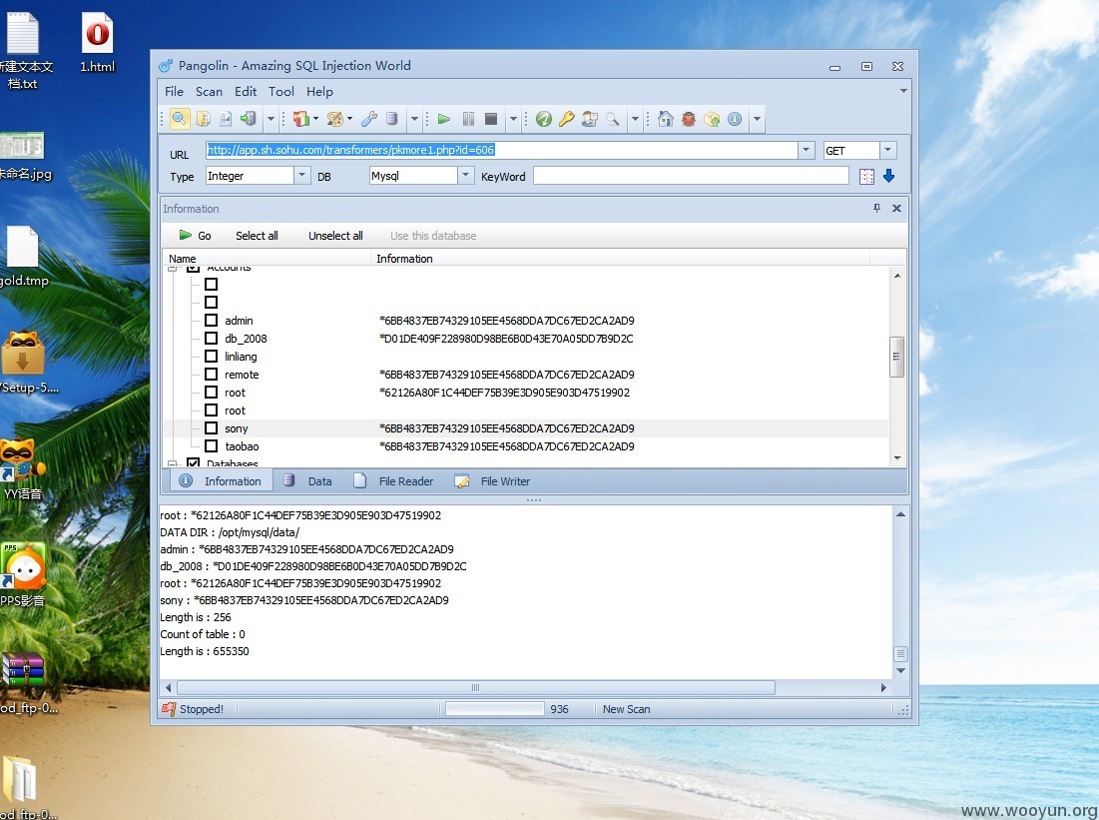
Task: Click the progress bar in status bar
Action: click(x=495, y=709)
